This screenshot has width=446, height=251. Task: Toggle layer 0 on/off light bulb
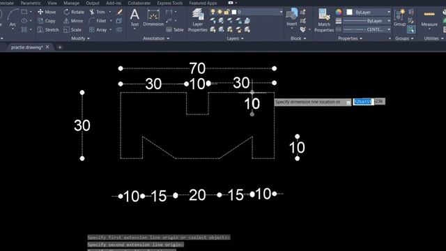(213, 12)
